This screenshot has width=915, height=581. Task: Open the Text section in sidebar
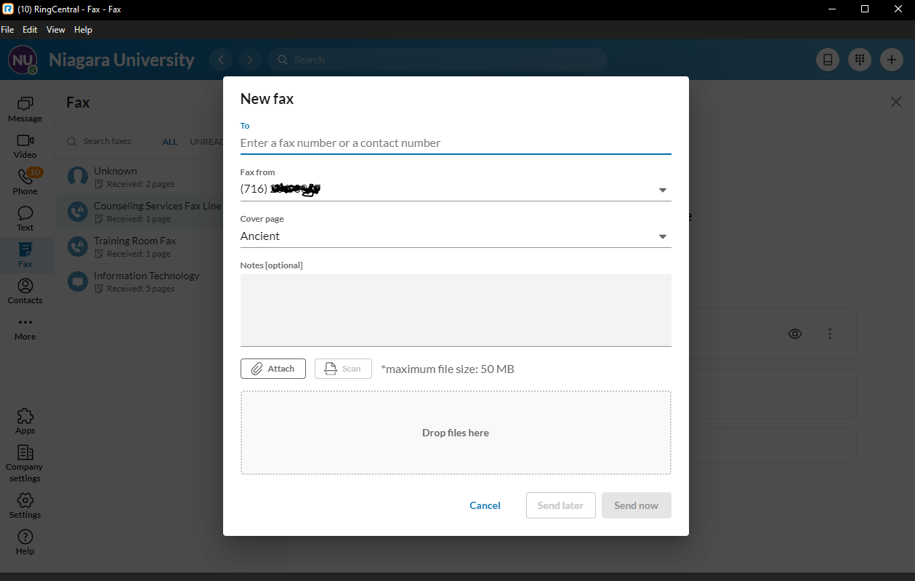(25, 219)
